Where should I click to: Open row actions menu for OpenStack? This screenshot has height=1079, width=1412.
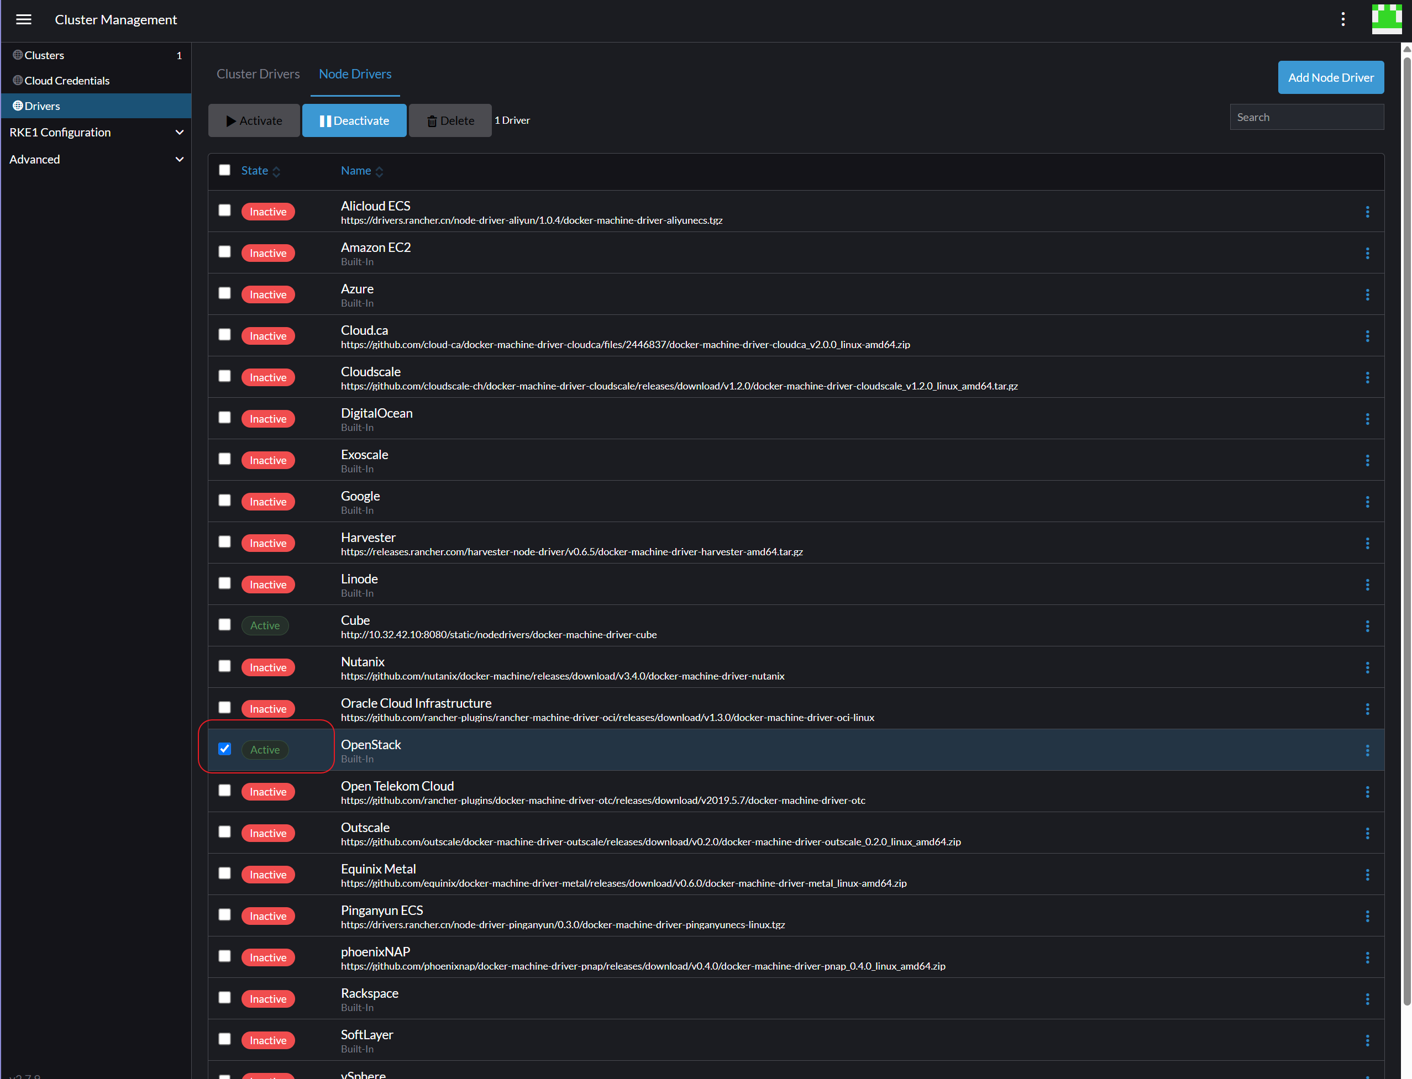click(x=1367, y=750)
